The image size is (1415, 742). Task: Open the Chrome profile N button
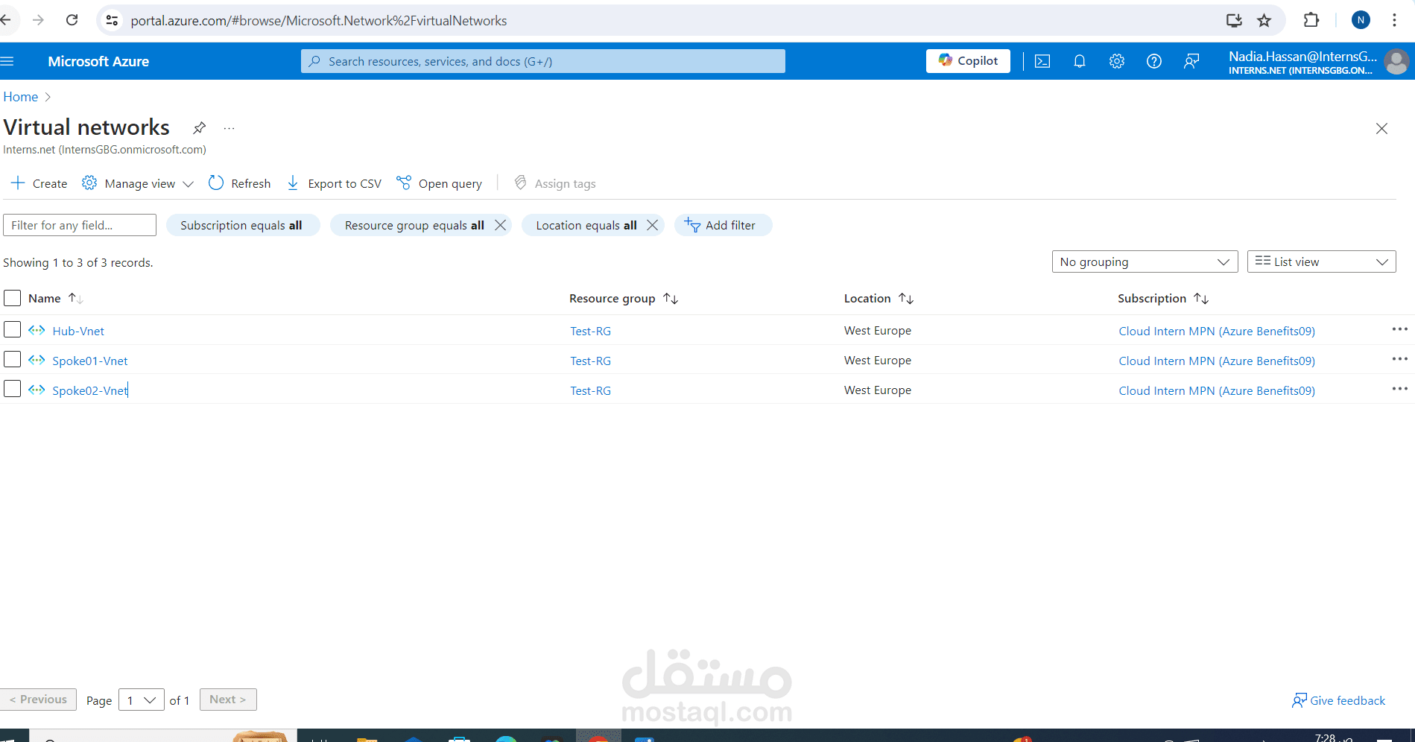(x=1361, y=20)
